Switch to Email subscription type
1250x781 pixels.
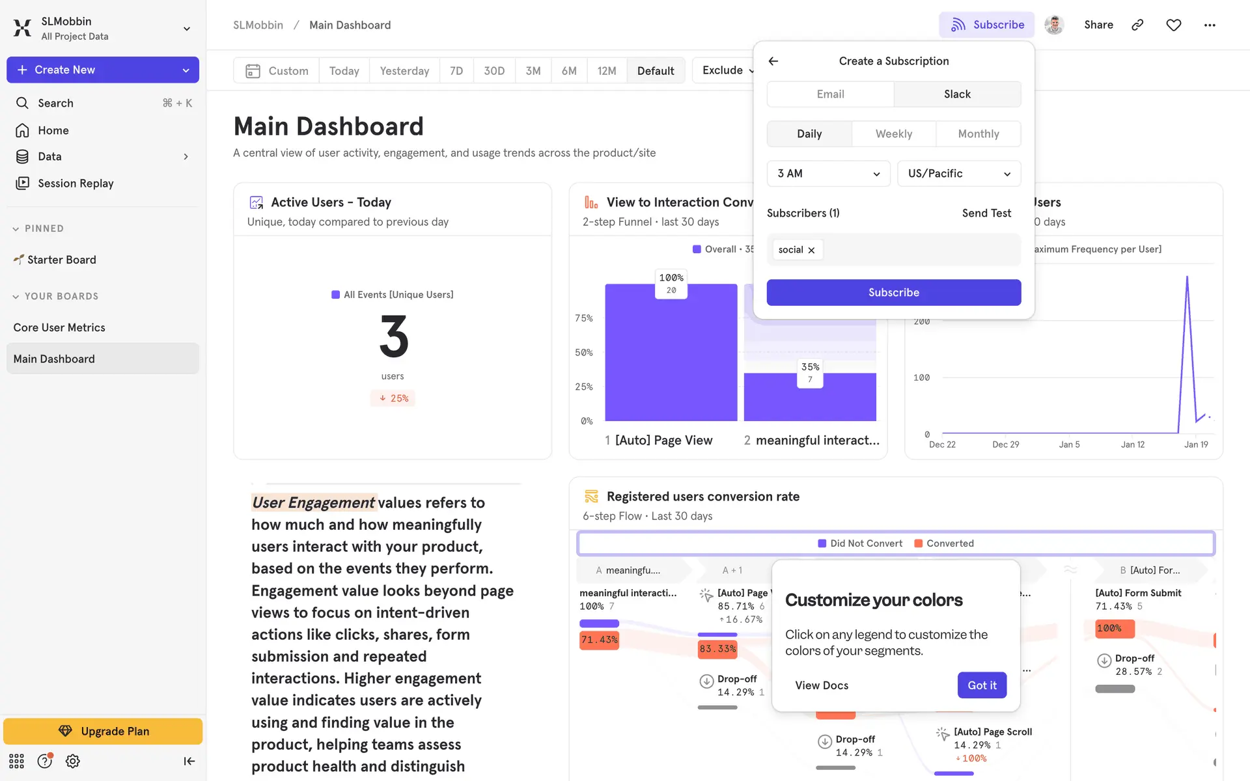pos(830,94)
